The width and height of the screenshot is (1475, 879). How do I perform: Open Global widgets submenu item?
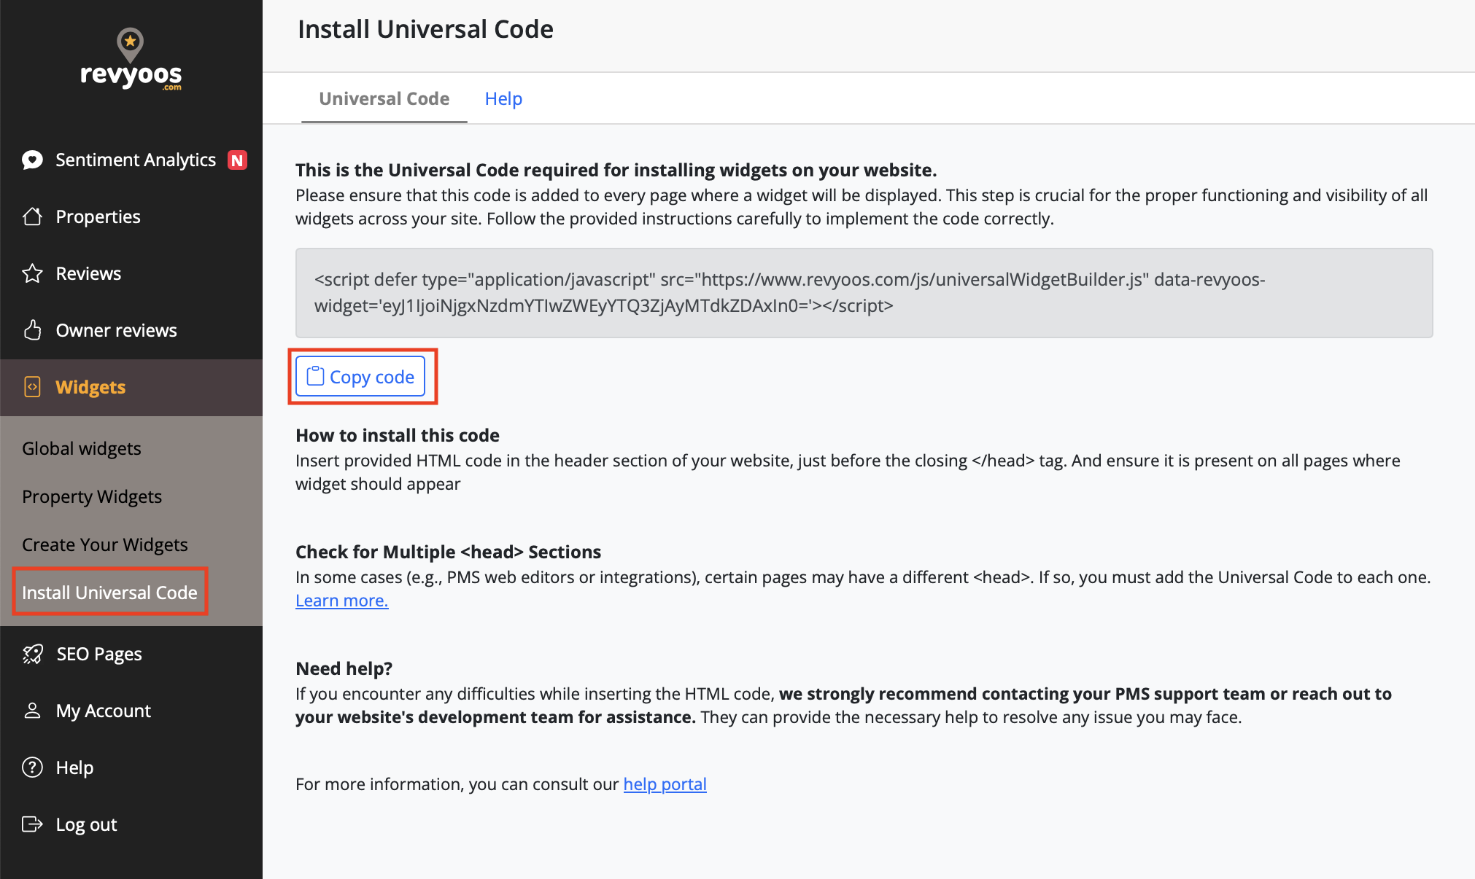tap(82, 448)
